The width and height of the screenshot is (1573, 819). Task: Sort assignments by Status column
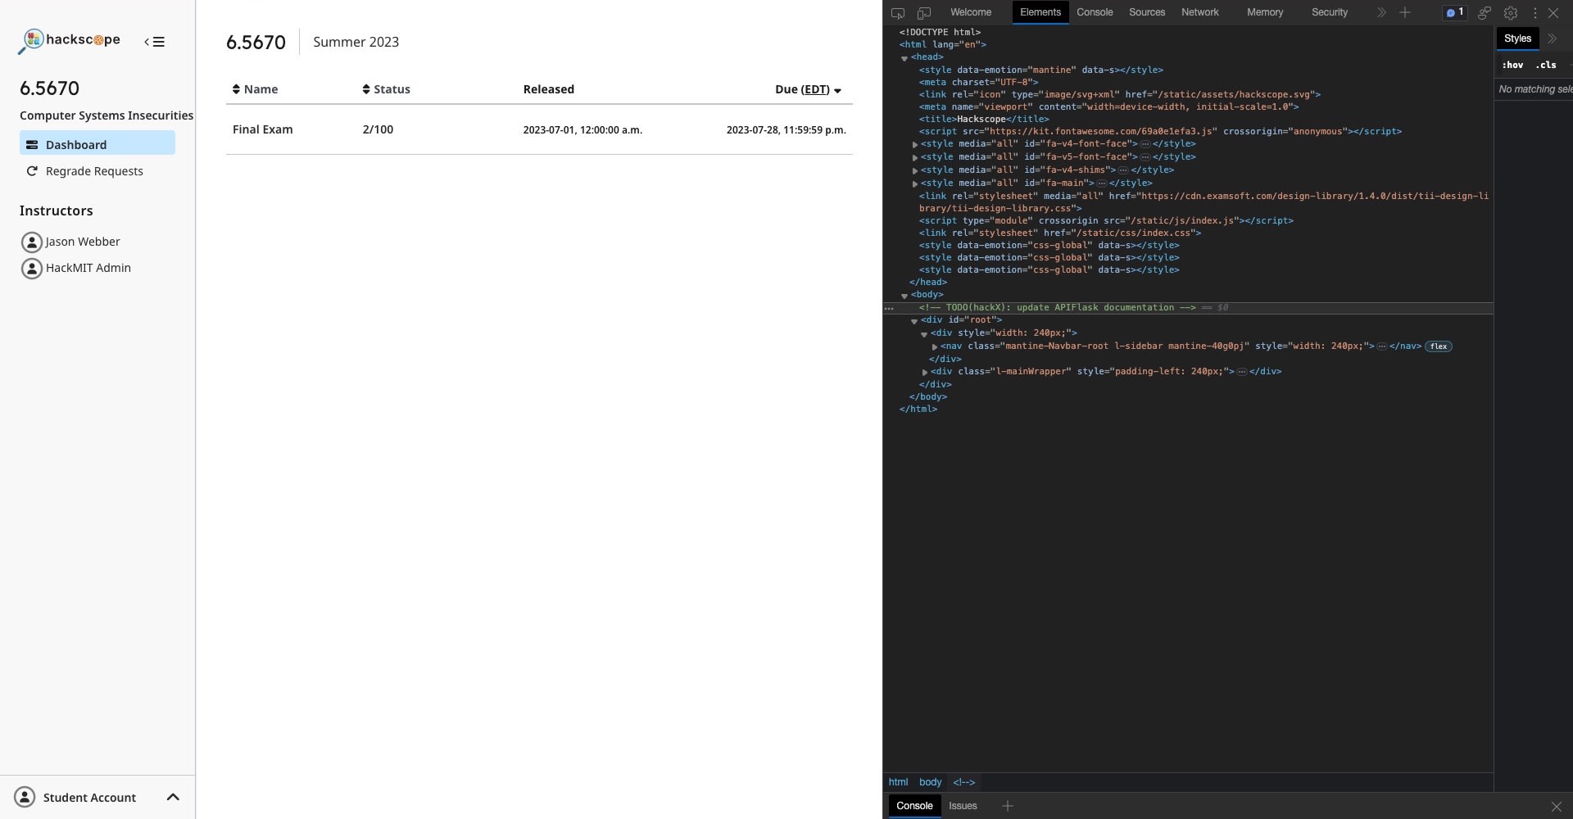coord(386,89)
